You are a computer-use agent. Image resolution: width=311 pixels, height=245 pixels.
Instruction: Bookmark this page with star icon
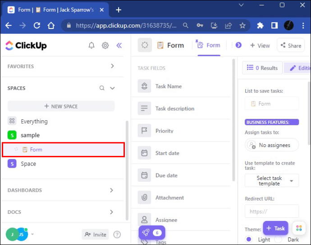tap(242, 25)
